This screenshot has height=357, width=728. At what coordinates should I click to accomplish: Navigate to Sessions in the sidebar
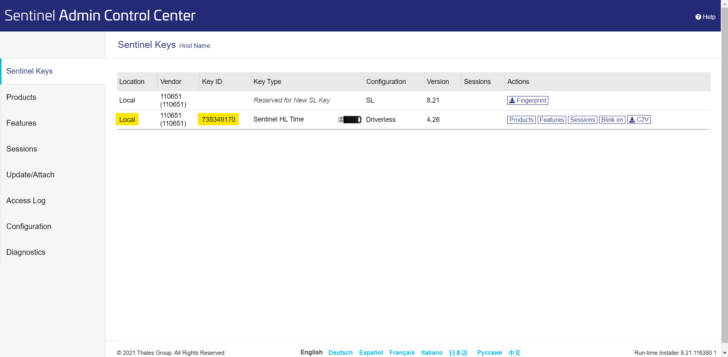click(22, 149)
